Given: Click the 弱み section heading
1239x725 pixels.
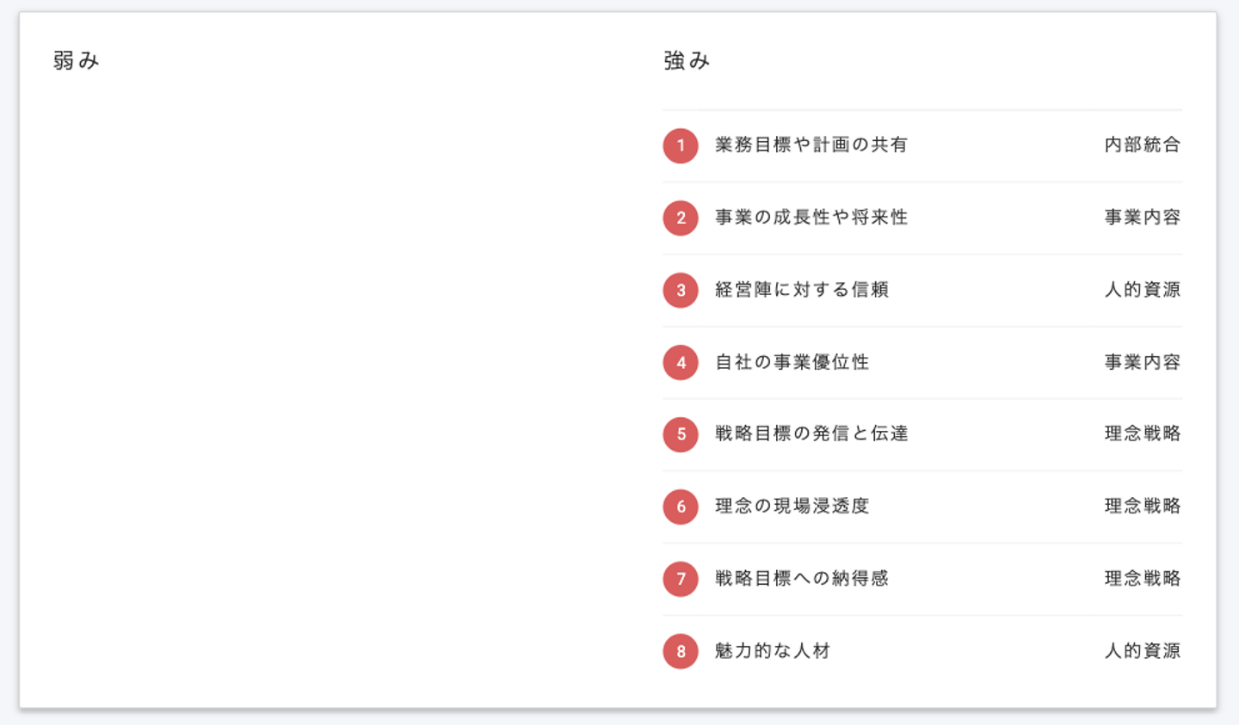Looking at the screenshot, I should click(76, 60).
